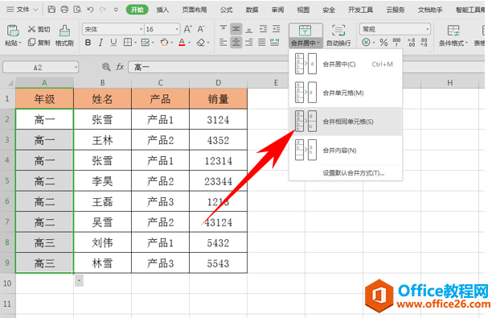Image resolution: width=496 pixels, height=318 pixels.
Task: Toggle bold formatting
Action: click(x=88, y=42)
